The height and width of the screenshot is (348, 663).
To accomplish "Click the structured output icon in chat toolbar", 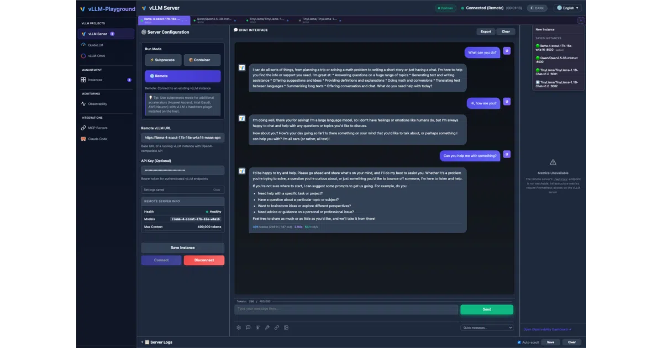I will click(257, 328).
